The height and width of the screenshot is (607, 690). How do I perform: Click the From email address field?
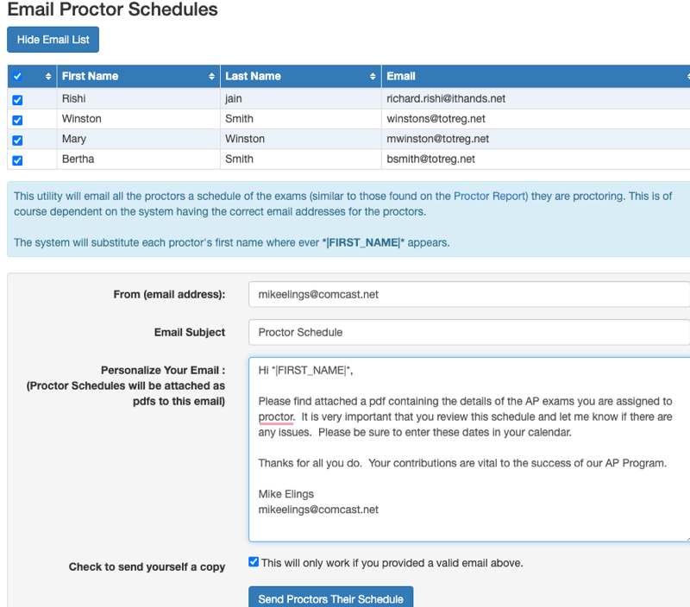coord(469,294)
